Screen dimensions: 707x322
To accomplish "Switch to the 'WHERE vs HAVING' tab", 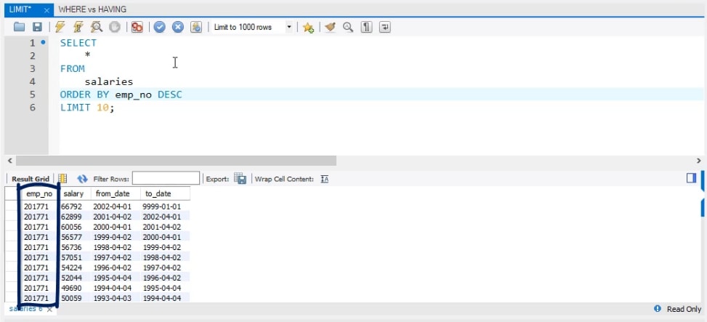I will pos(92,10).
